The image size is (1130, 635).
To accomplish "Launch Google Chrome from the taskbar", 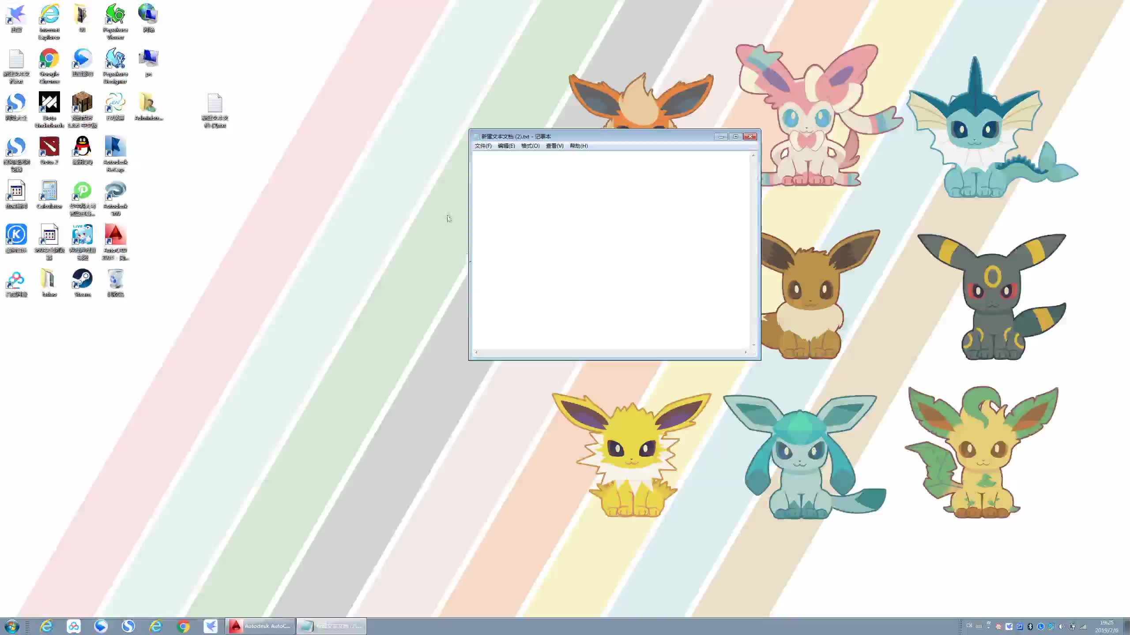I will pos(183,626).
